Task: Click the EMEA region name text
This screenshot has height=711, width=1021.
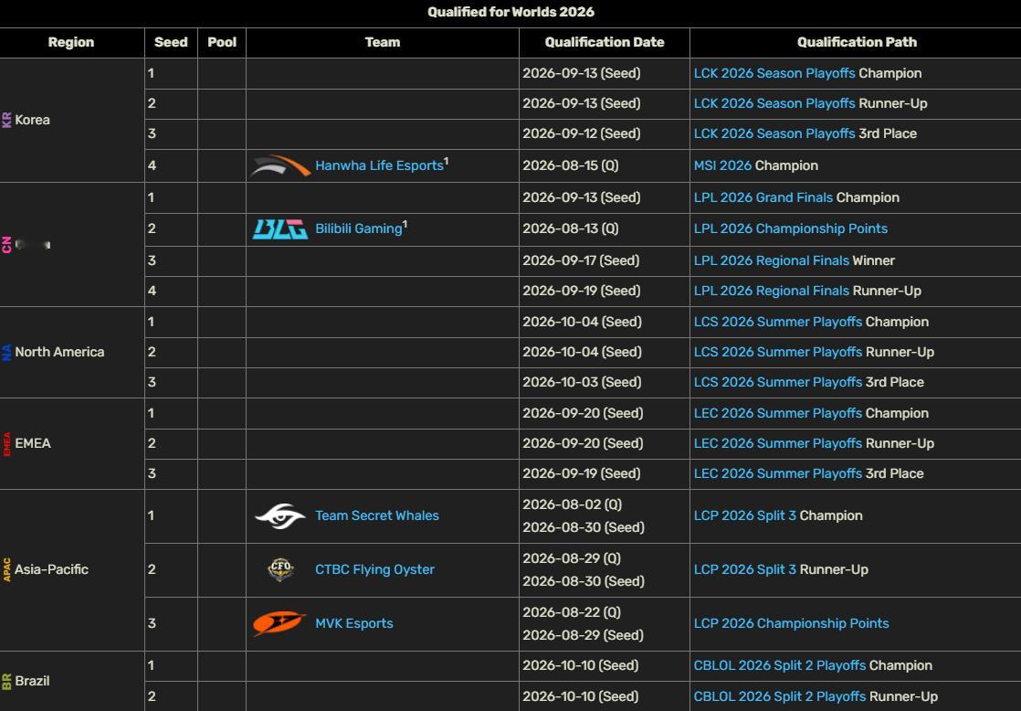Action: [x=33, y=443]
